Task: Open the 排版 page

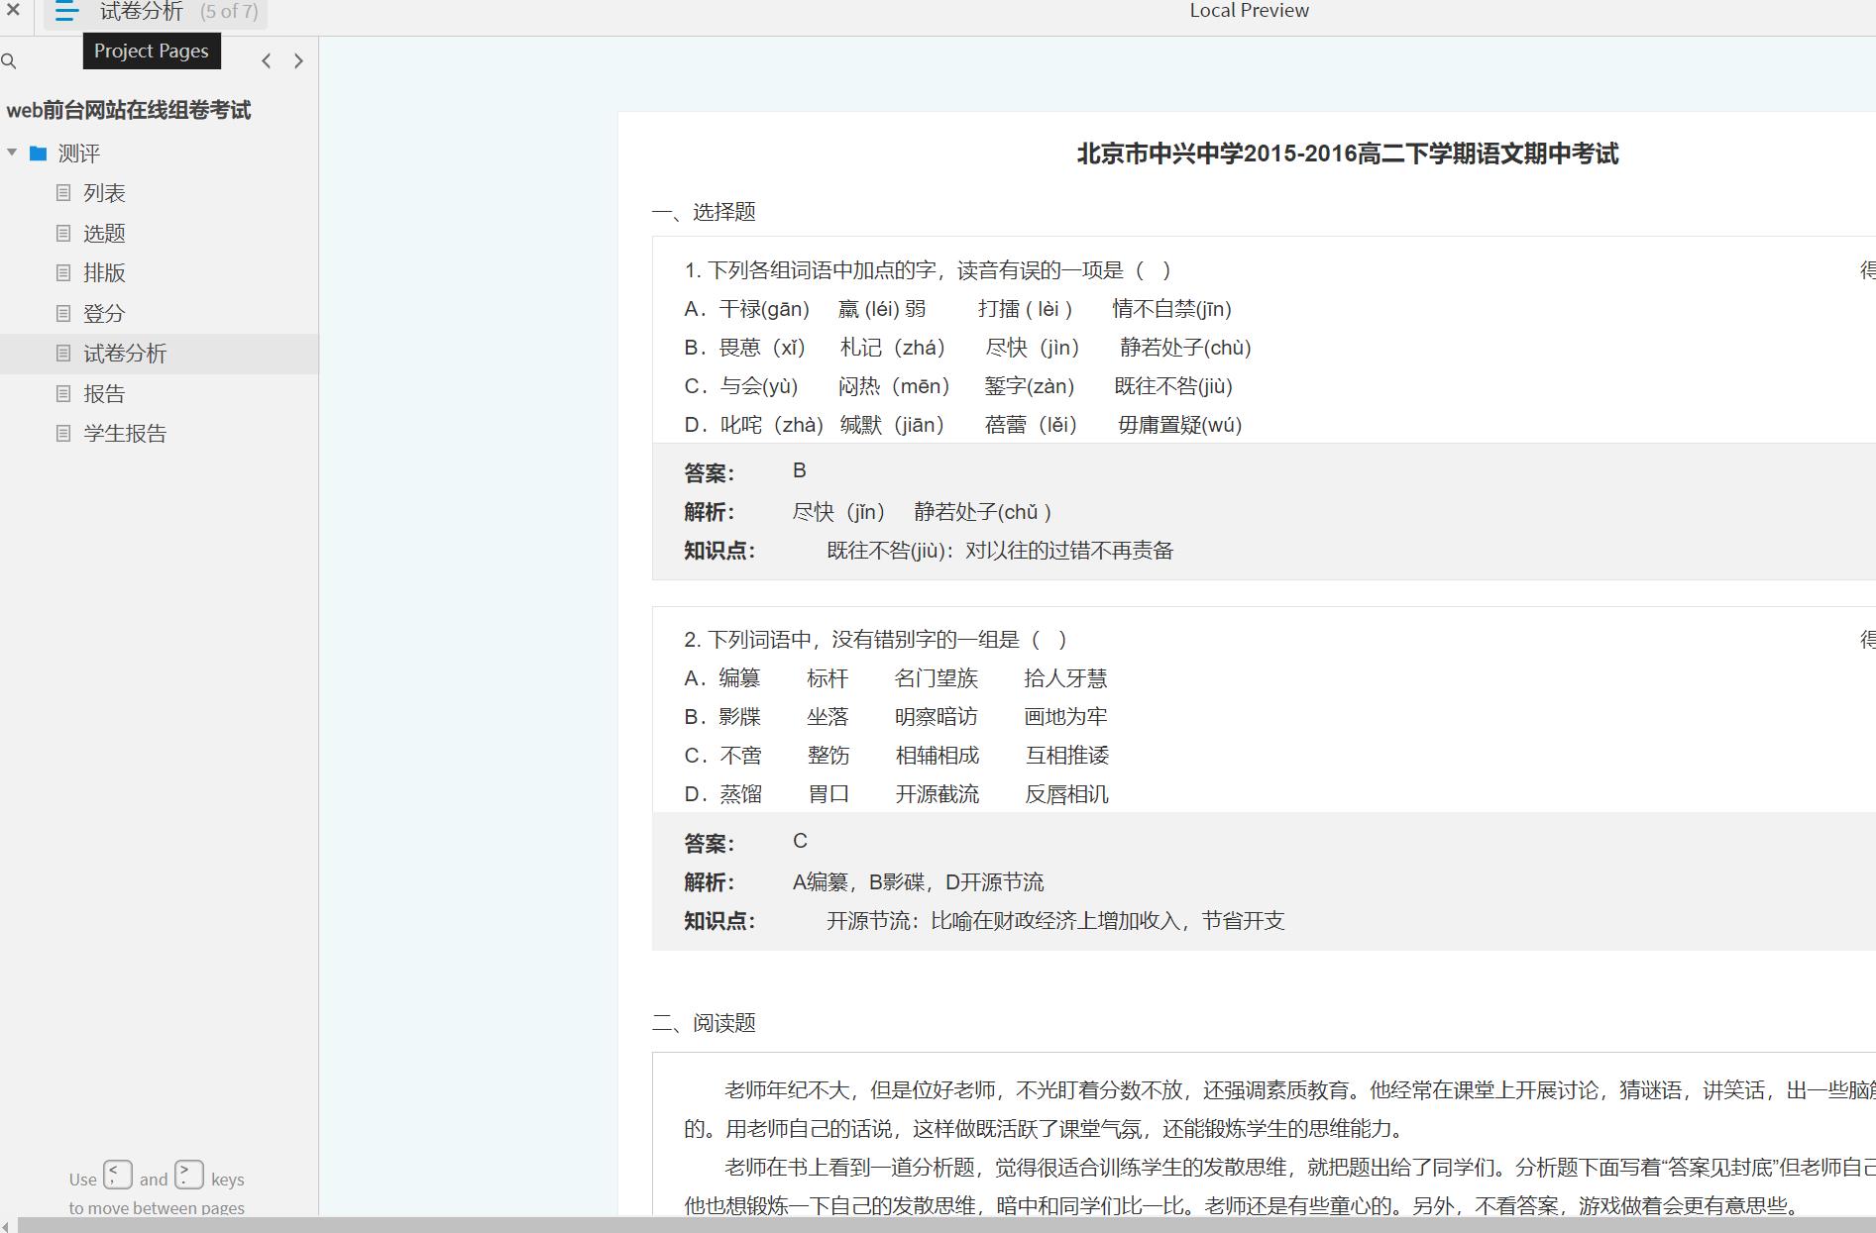Action: [x=104, y=273]
